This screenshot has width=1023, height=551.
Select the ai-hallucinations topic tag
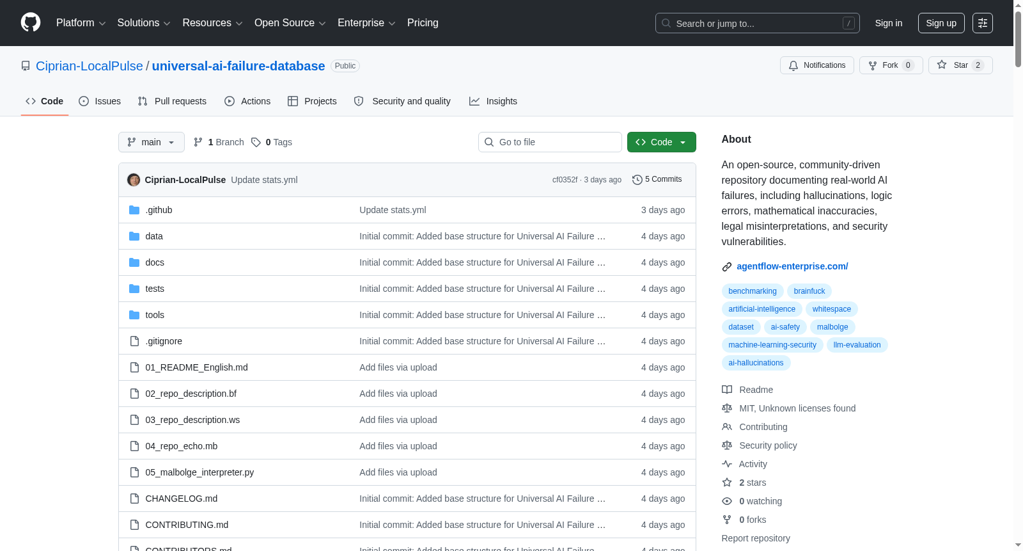756,363
